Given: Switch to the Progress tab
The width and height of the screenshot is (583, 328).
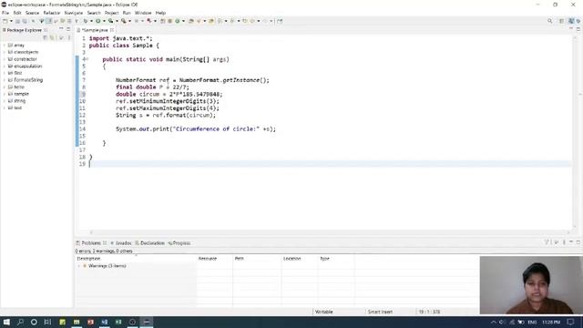Looking at the screenshot, I should tap(179, 243).
